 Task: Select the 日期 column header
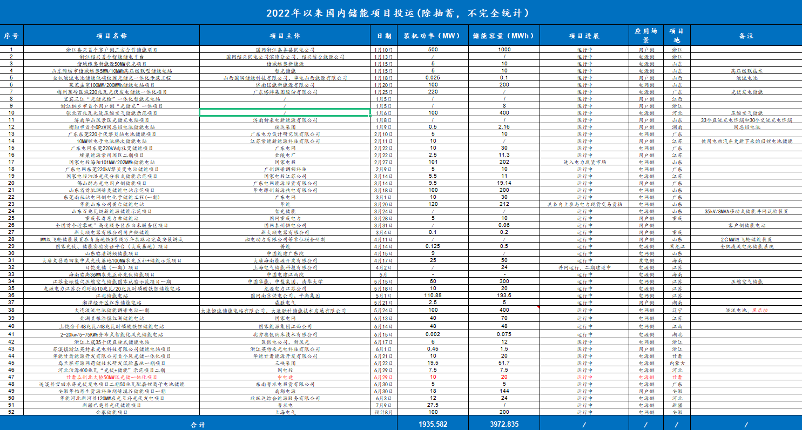pos(384,36)
